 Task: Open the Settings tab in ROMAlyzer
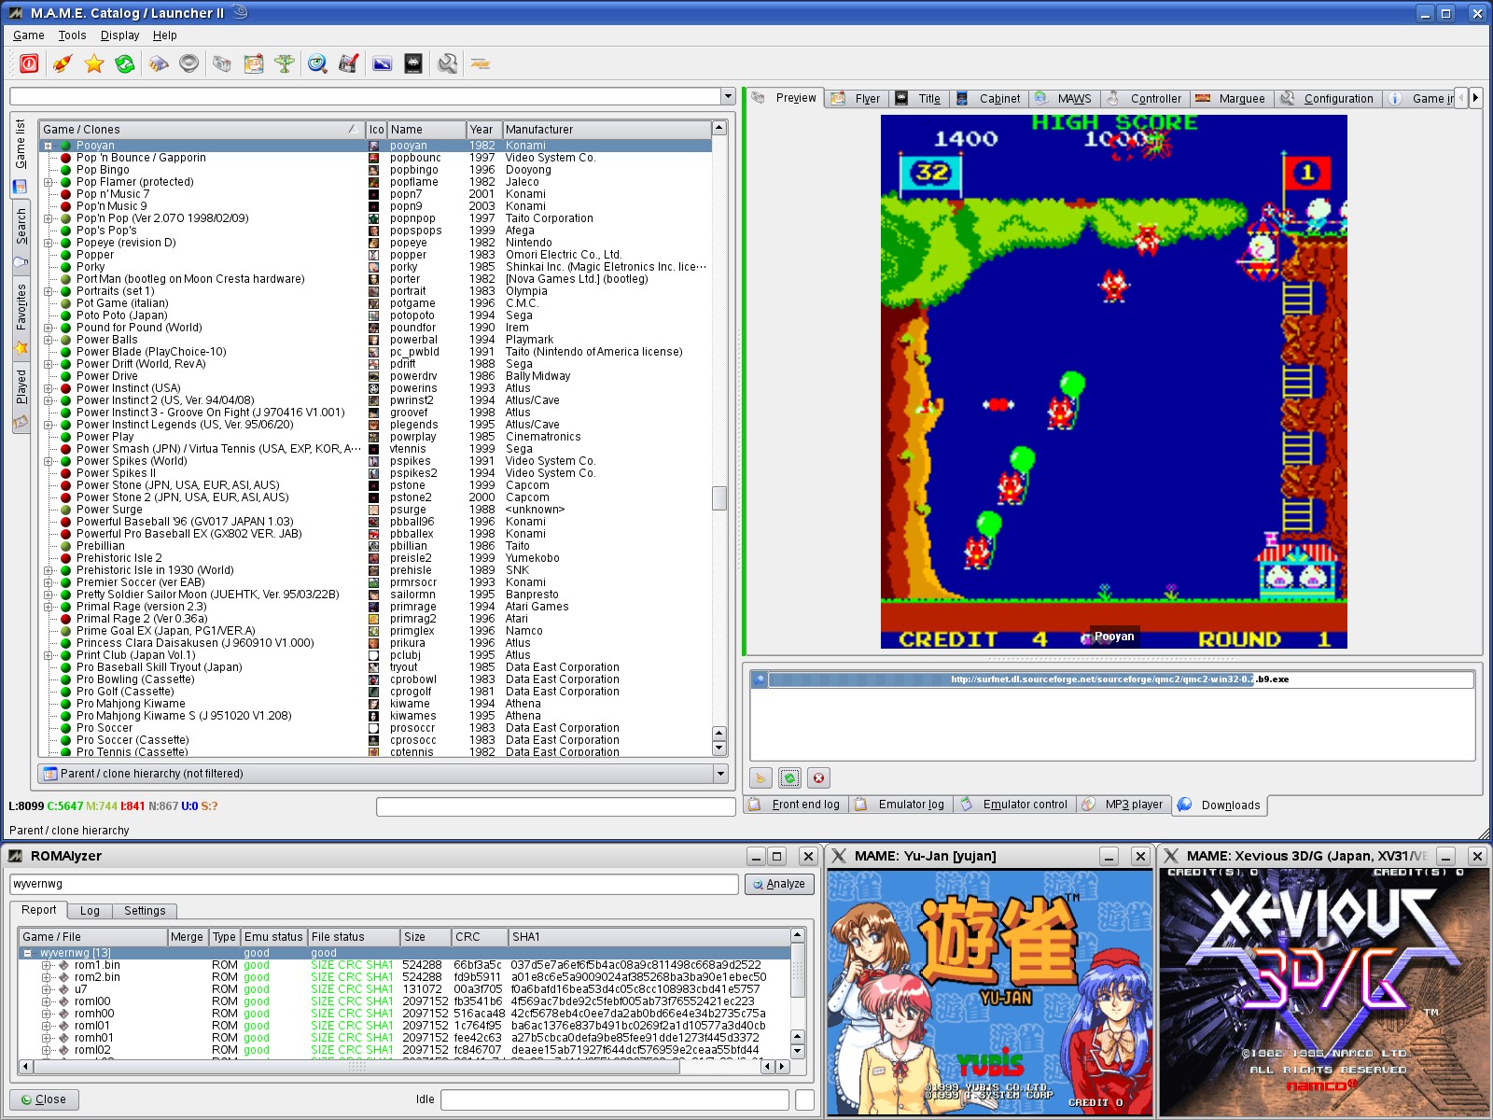point(145,911)
